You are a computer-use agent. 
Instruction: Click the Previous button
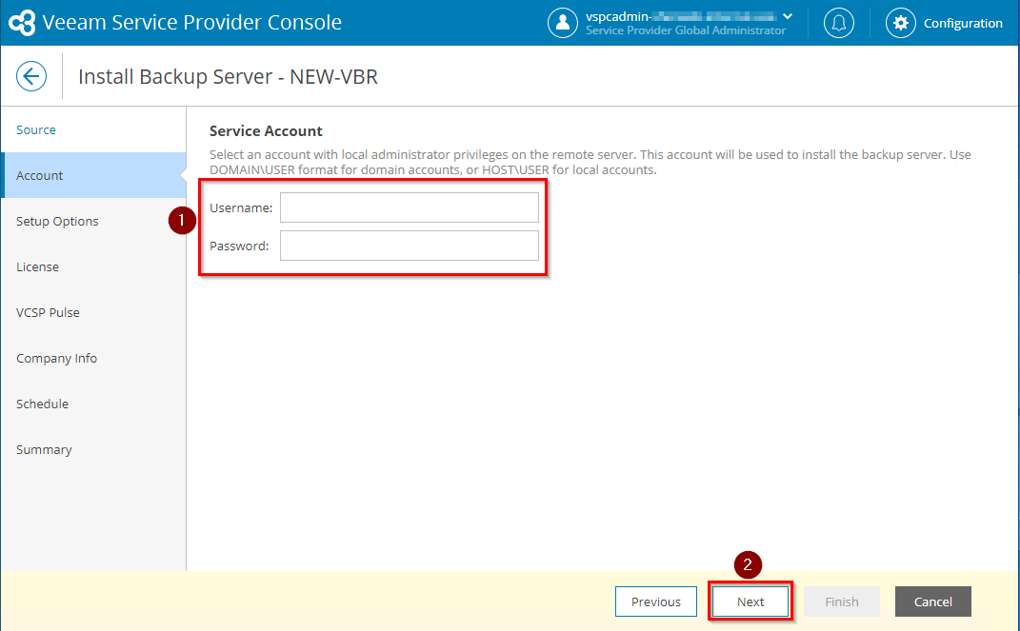655,601
